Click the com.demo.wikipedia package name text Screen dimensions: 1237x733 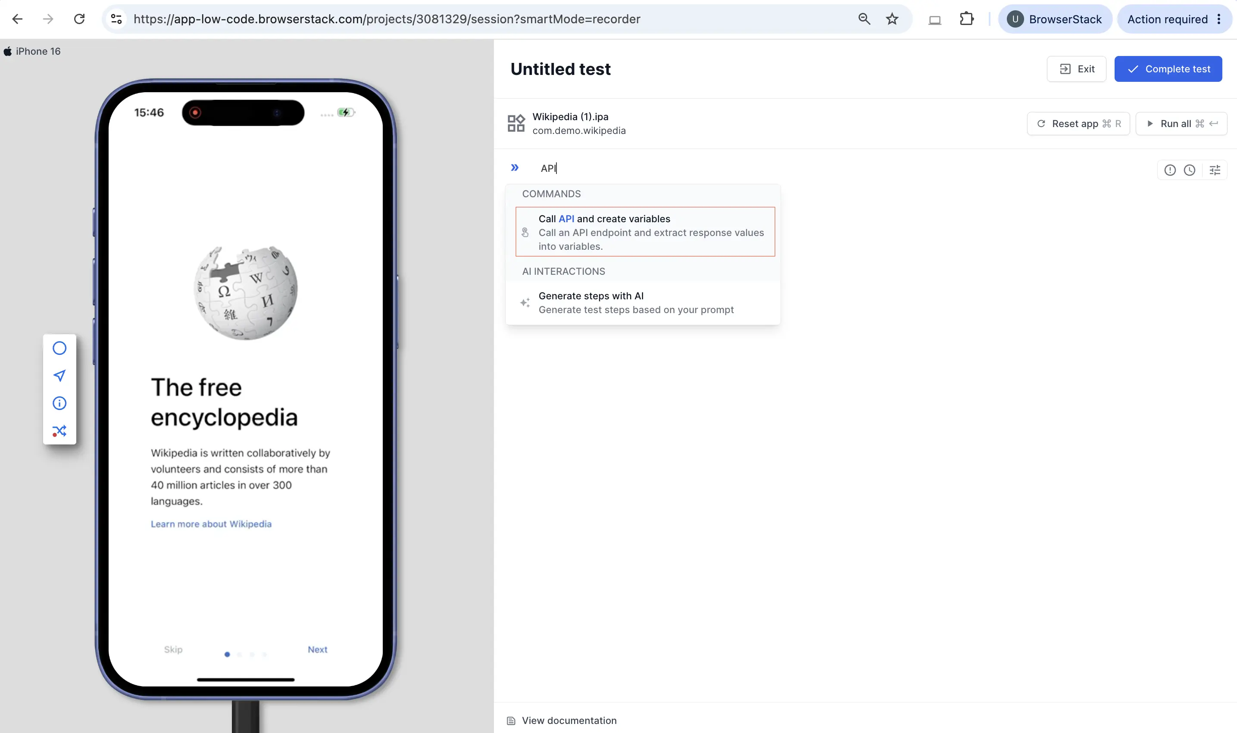click(579, 131)
